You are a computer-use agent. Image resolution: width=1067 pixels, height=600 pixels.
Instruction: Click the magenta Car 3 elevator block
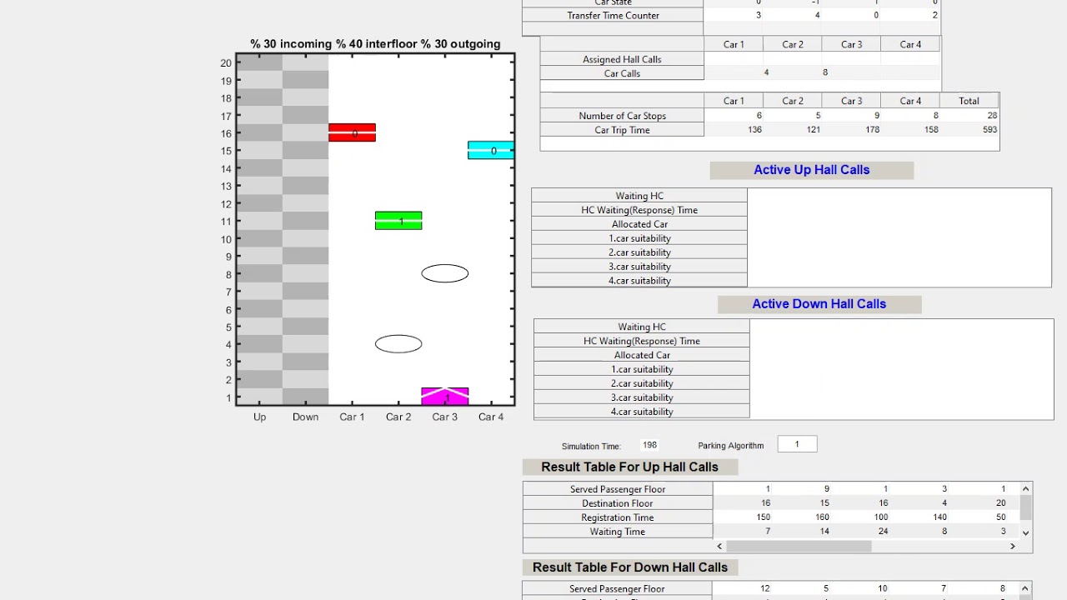point(445,397)
